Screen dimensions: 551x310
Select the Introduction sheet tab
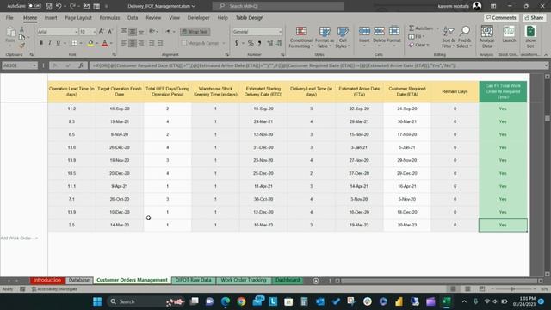pyautogui.click(x=47, y=280)
